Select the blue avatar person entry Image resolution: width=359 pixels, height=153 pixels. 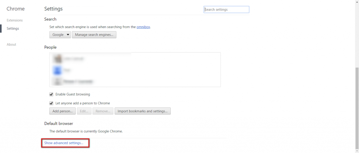(x=135, y=70)
